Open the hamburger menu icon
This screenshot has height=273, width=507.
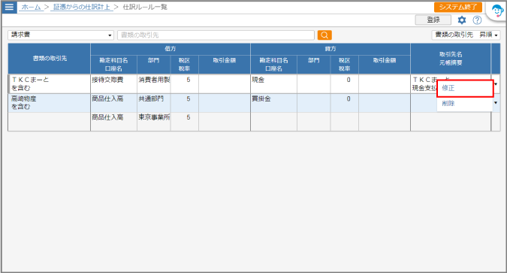click(9, 7)
